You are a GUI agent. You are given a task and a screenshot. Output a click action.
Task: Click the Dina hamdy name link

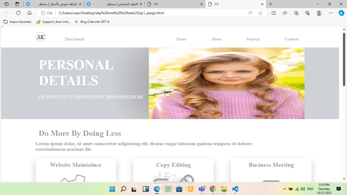pos(75,39)
